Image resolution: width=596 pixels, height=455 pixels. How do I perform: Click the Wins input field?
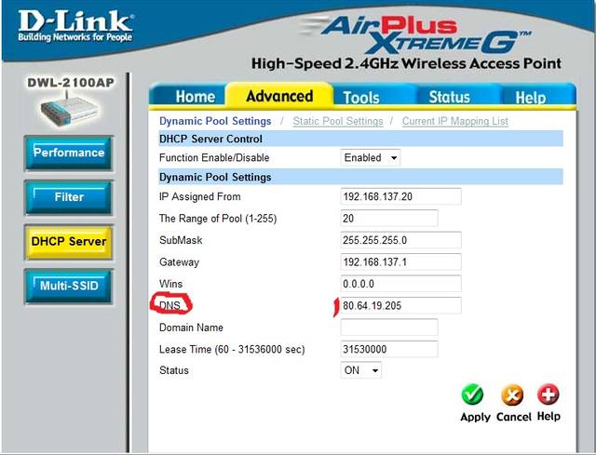(x=401, y=284)
